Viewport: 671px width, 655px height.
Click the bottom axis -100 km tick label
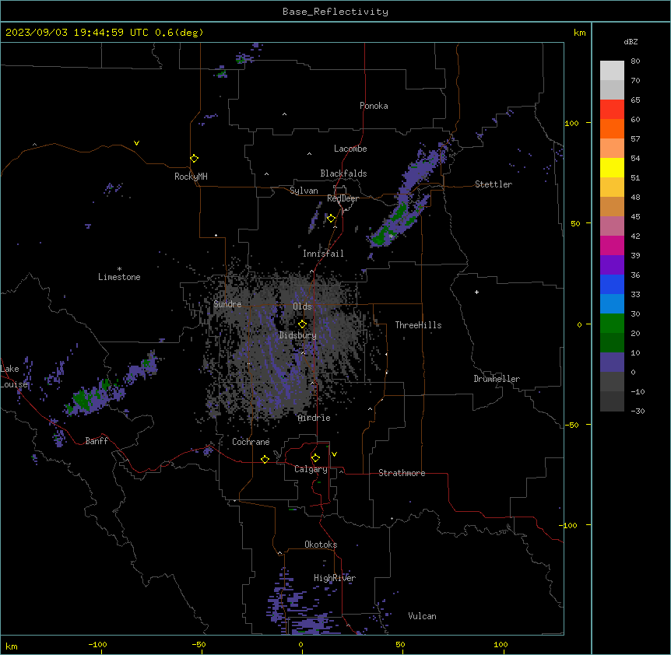point(97,644)
